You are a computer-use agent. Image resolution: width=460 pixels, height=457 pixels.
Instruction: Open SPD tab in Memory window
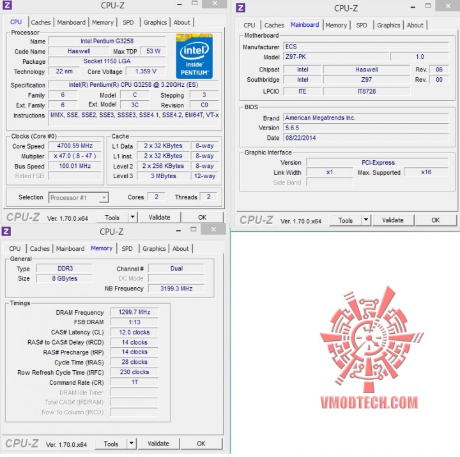coord(127,248)
